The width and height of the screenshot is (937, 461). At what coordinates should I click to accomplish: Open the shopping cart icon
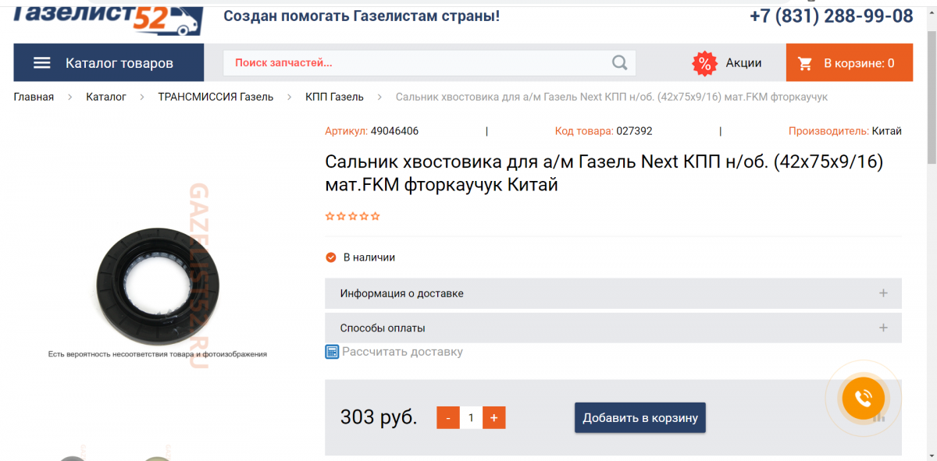tap(805, 63)
